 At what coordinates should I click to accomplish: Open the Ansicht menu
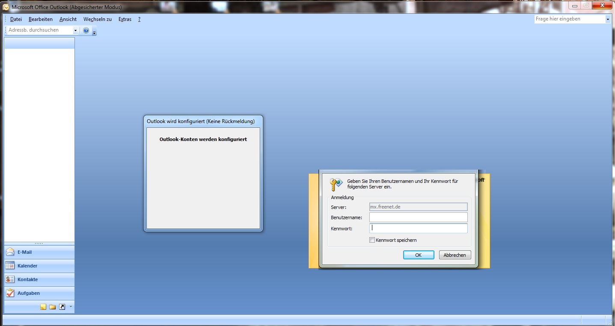68,19
